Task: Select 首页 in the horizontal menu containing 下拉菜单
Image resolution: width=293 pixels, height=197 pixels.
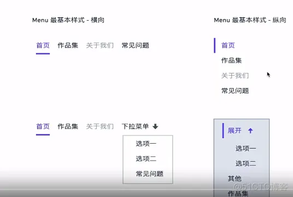Action: [x=43, y=126]
